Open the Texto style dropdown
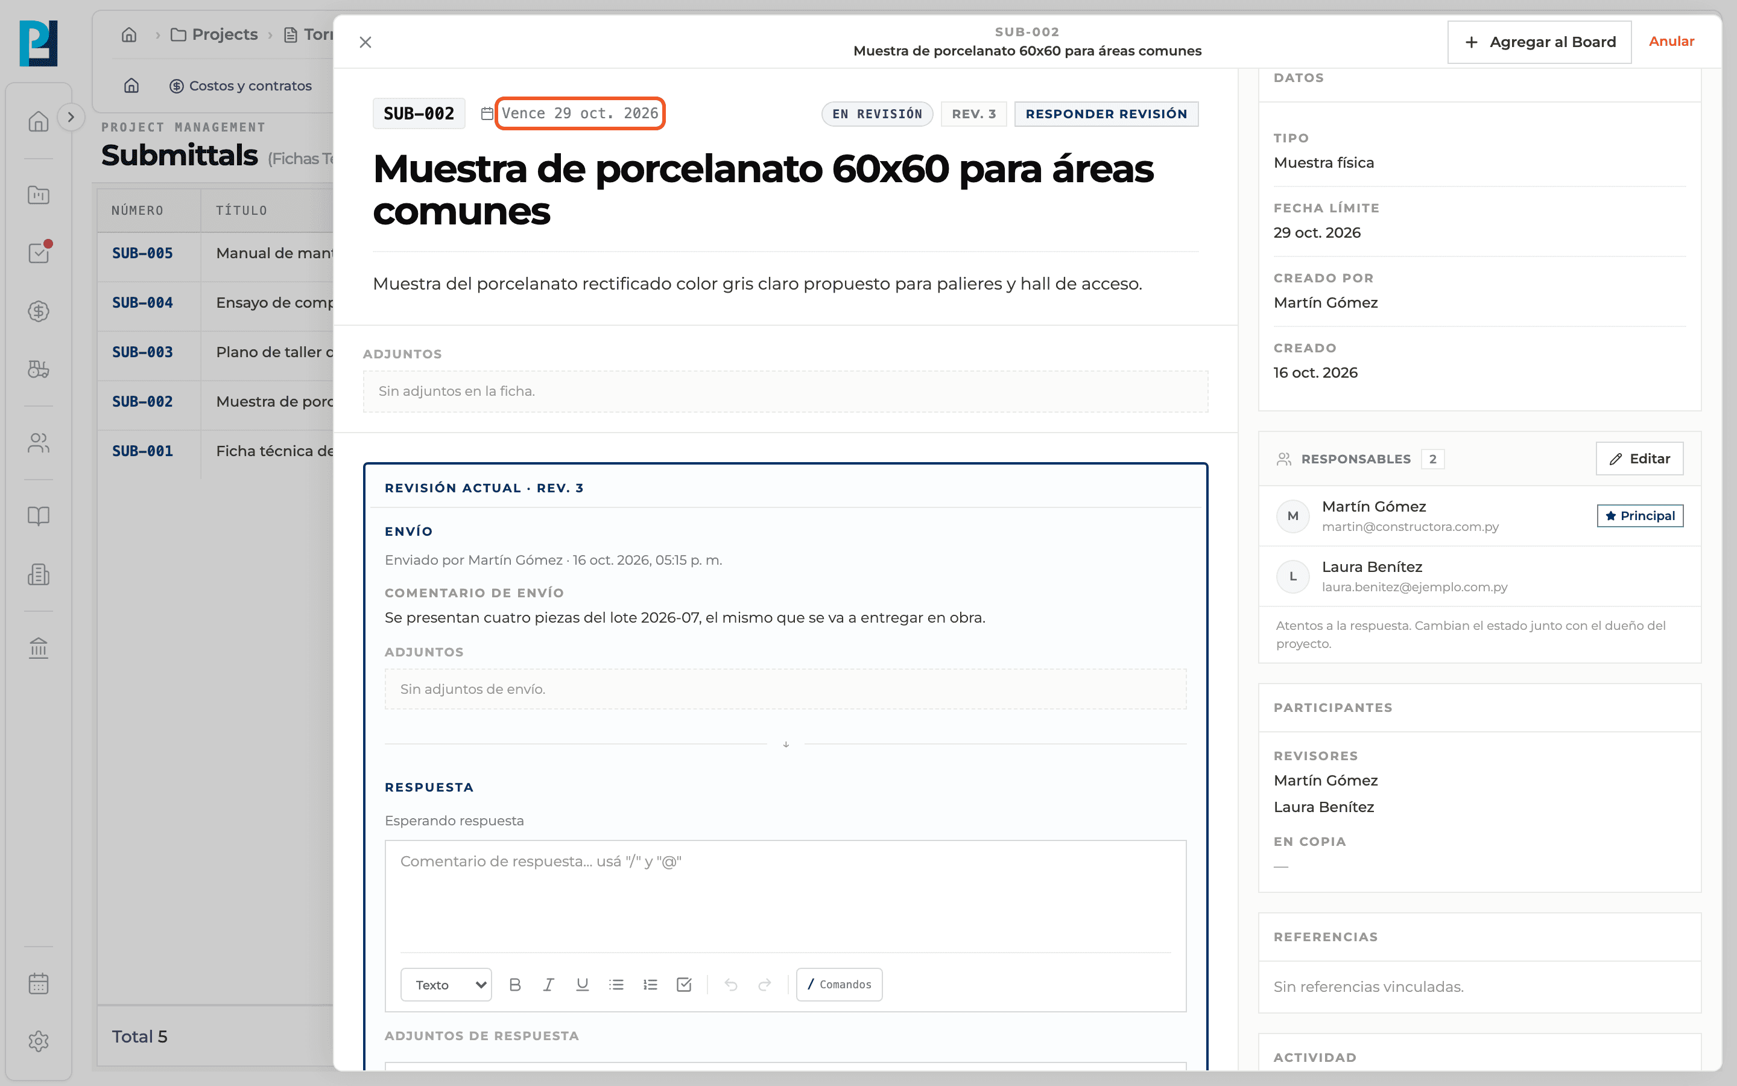The height and width of the screenshot is (1086, 1737). 446,985
